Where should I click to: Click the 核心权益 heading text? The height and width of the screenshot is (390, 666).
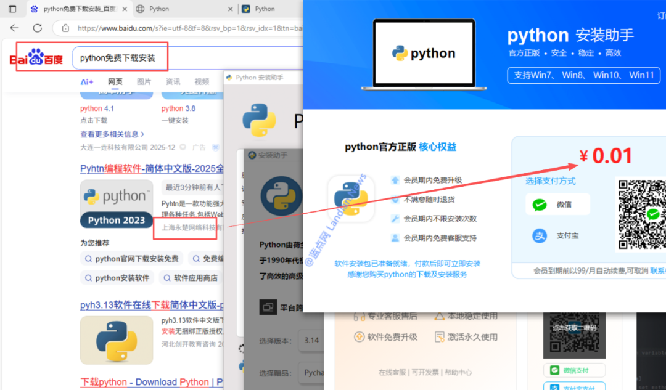437,147
